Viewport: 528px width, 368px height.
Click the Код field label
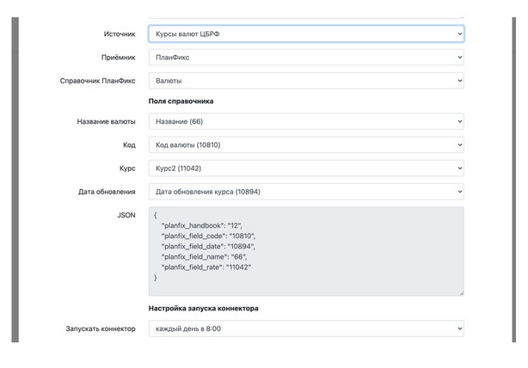click(129, 145)
